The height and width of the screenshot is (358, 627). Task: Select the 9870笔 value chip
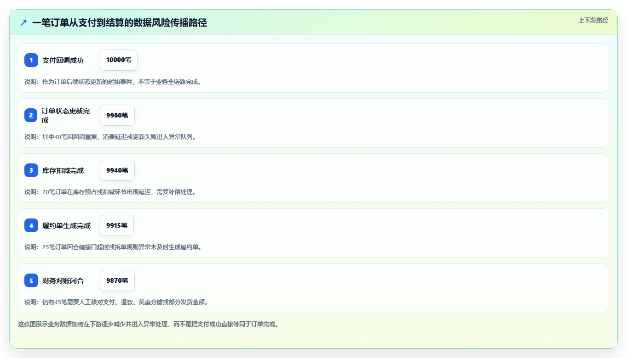(117, 280)
